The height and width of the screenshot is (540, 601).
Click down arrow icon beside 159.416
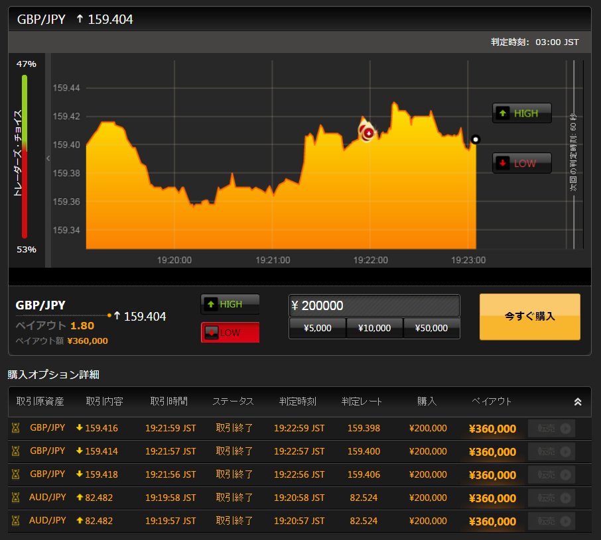pos(80,427)
